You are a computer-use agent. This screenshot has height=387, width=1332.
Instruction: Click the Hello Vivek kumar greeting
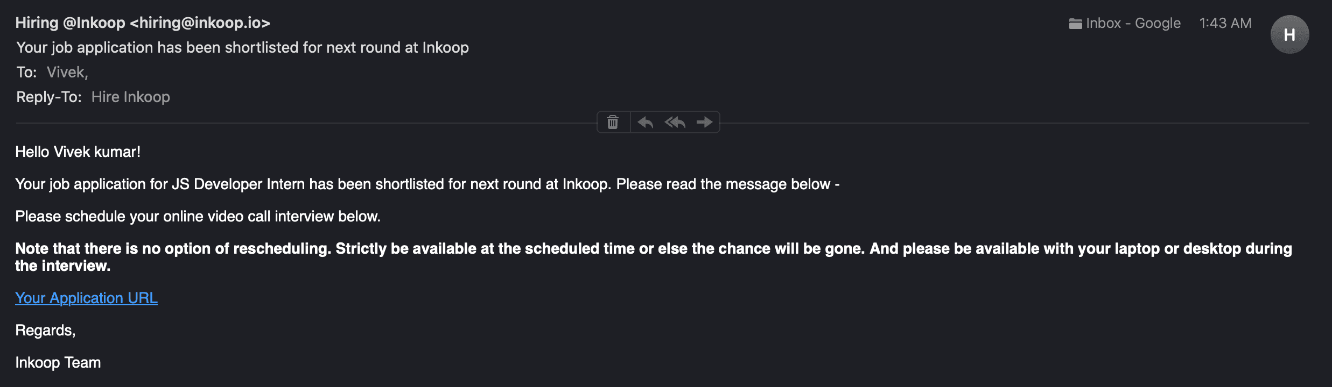[x=78, y=152]
